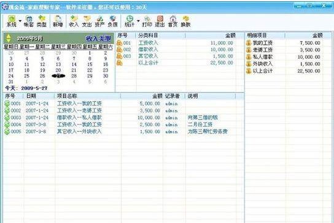
Task: Click the yellow up arrow for previous month
Action: click(x=9, y=36)
